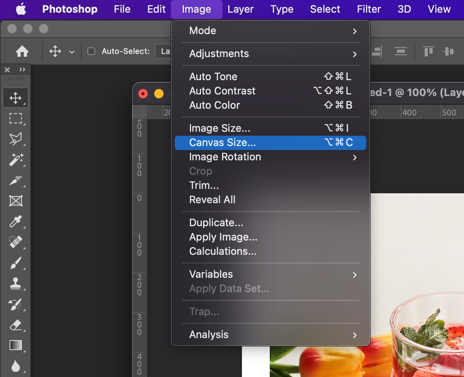
Task: Expand tools panel with double arrows
Action: point(22,69)
